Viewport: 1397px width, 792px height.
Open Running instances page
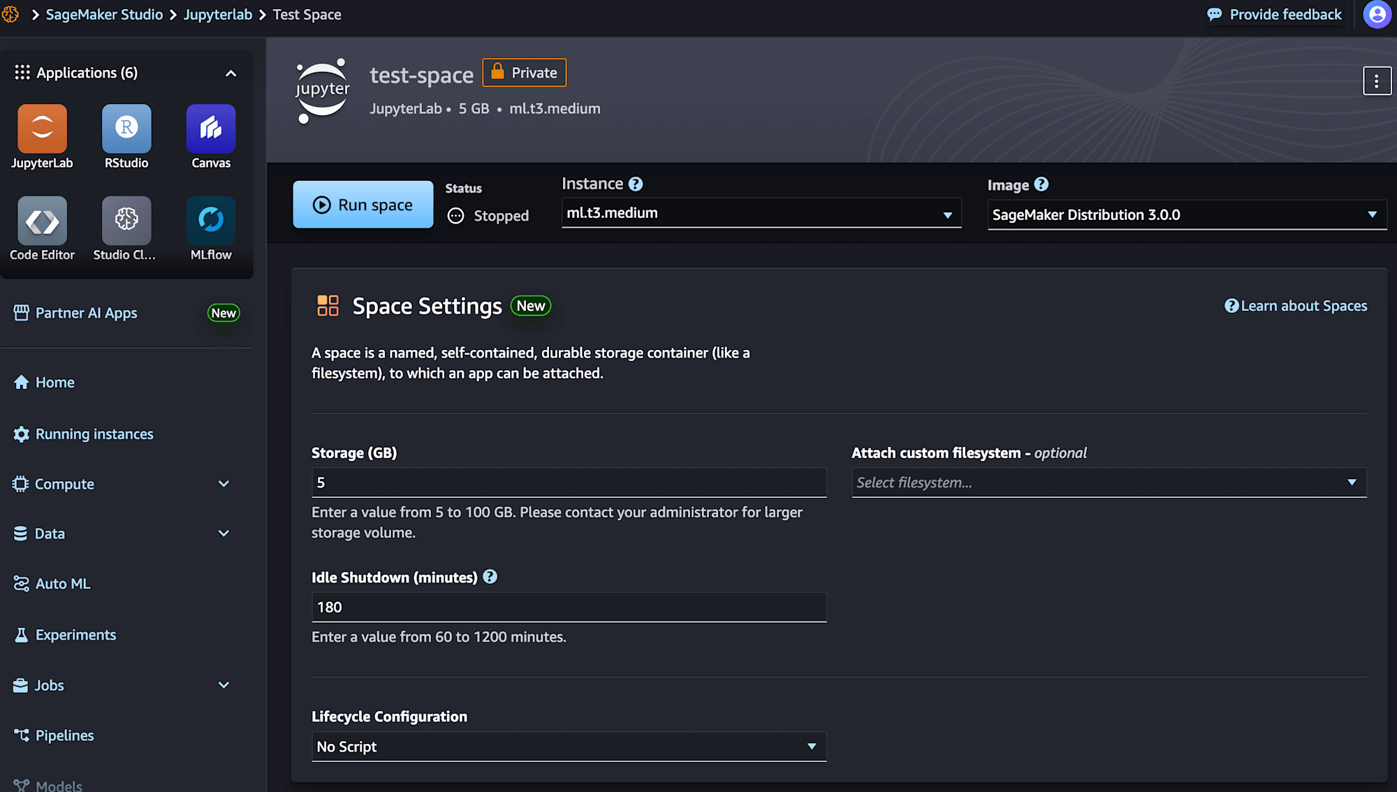coord(94,434)
